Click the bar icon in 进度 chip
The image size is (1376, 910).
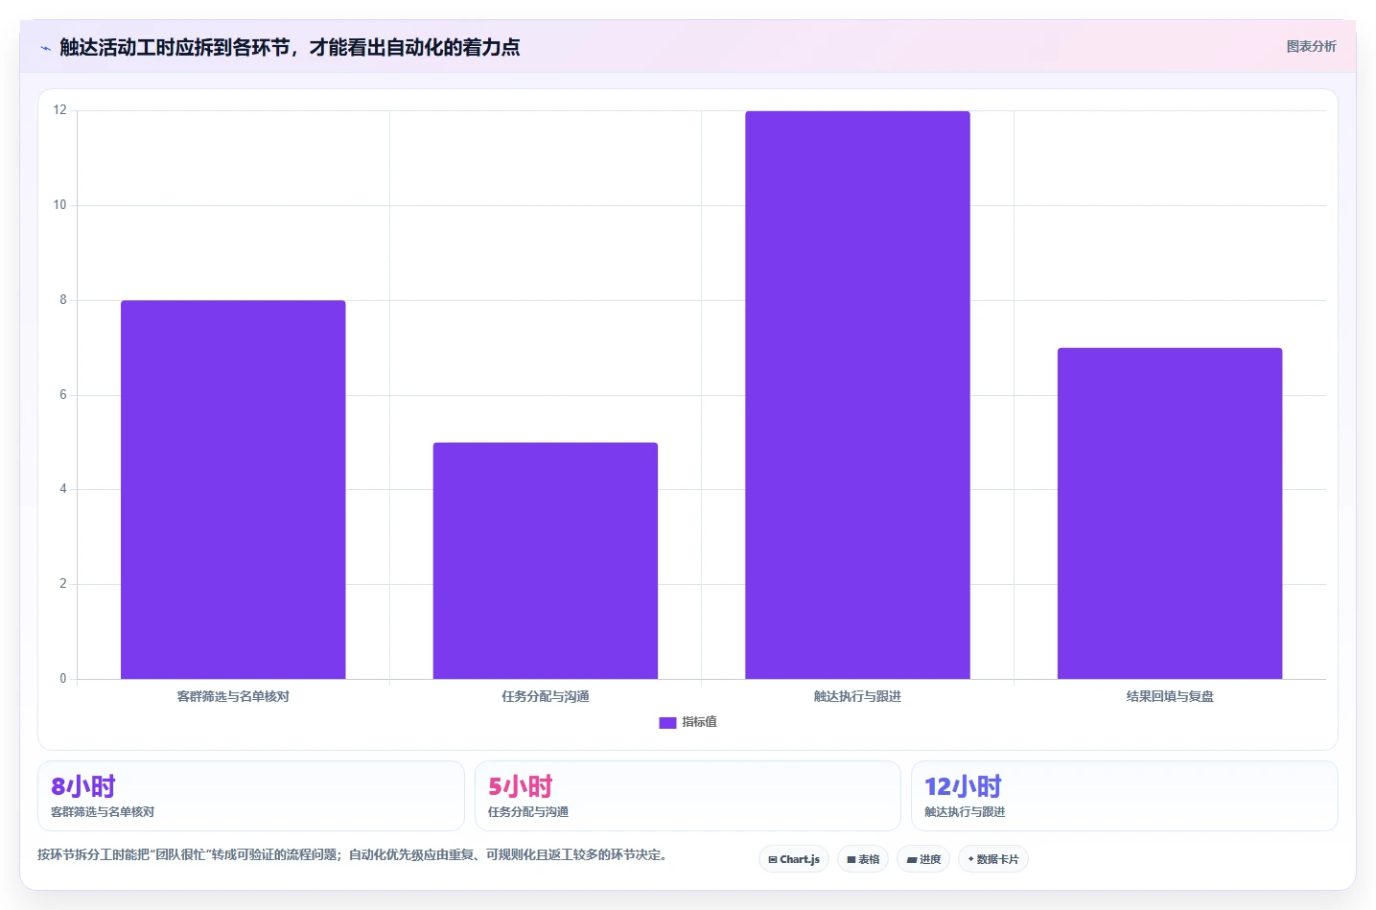[912, 860]
